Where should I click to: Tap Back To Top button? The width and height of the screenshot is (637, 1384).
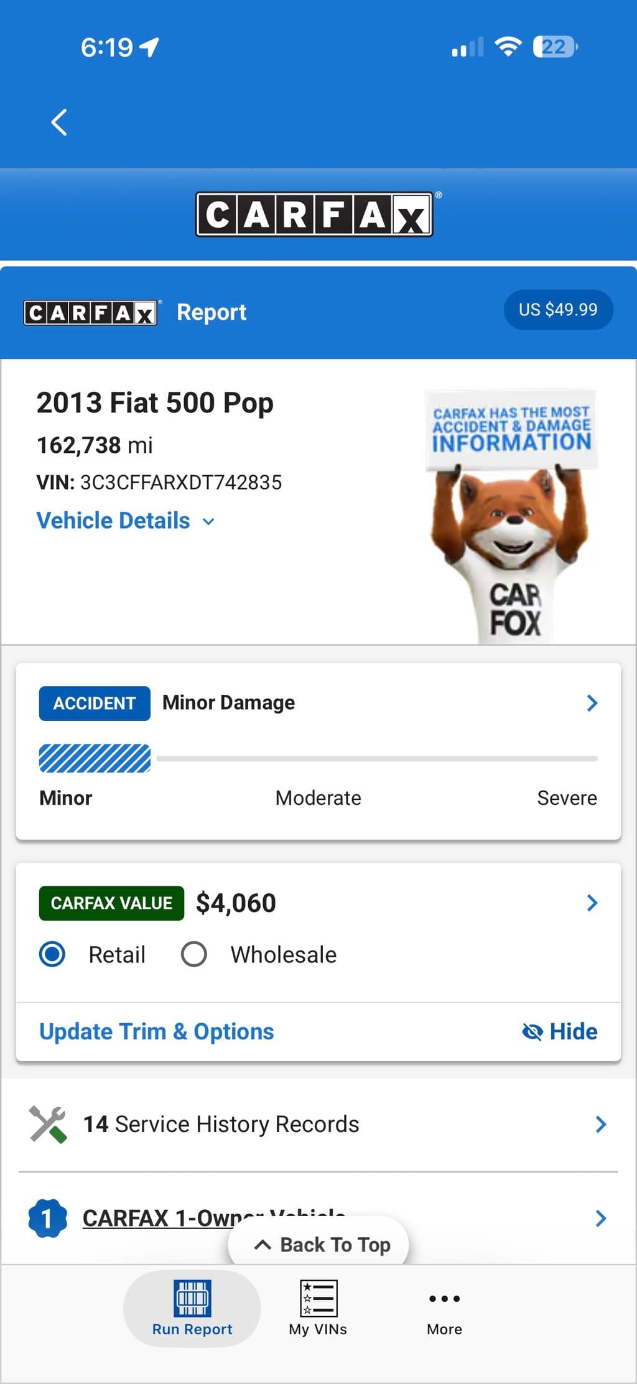(318, 1244)
